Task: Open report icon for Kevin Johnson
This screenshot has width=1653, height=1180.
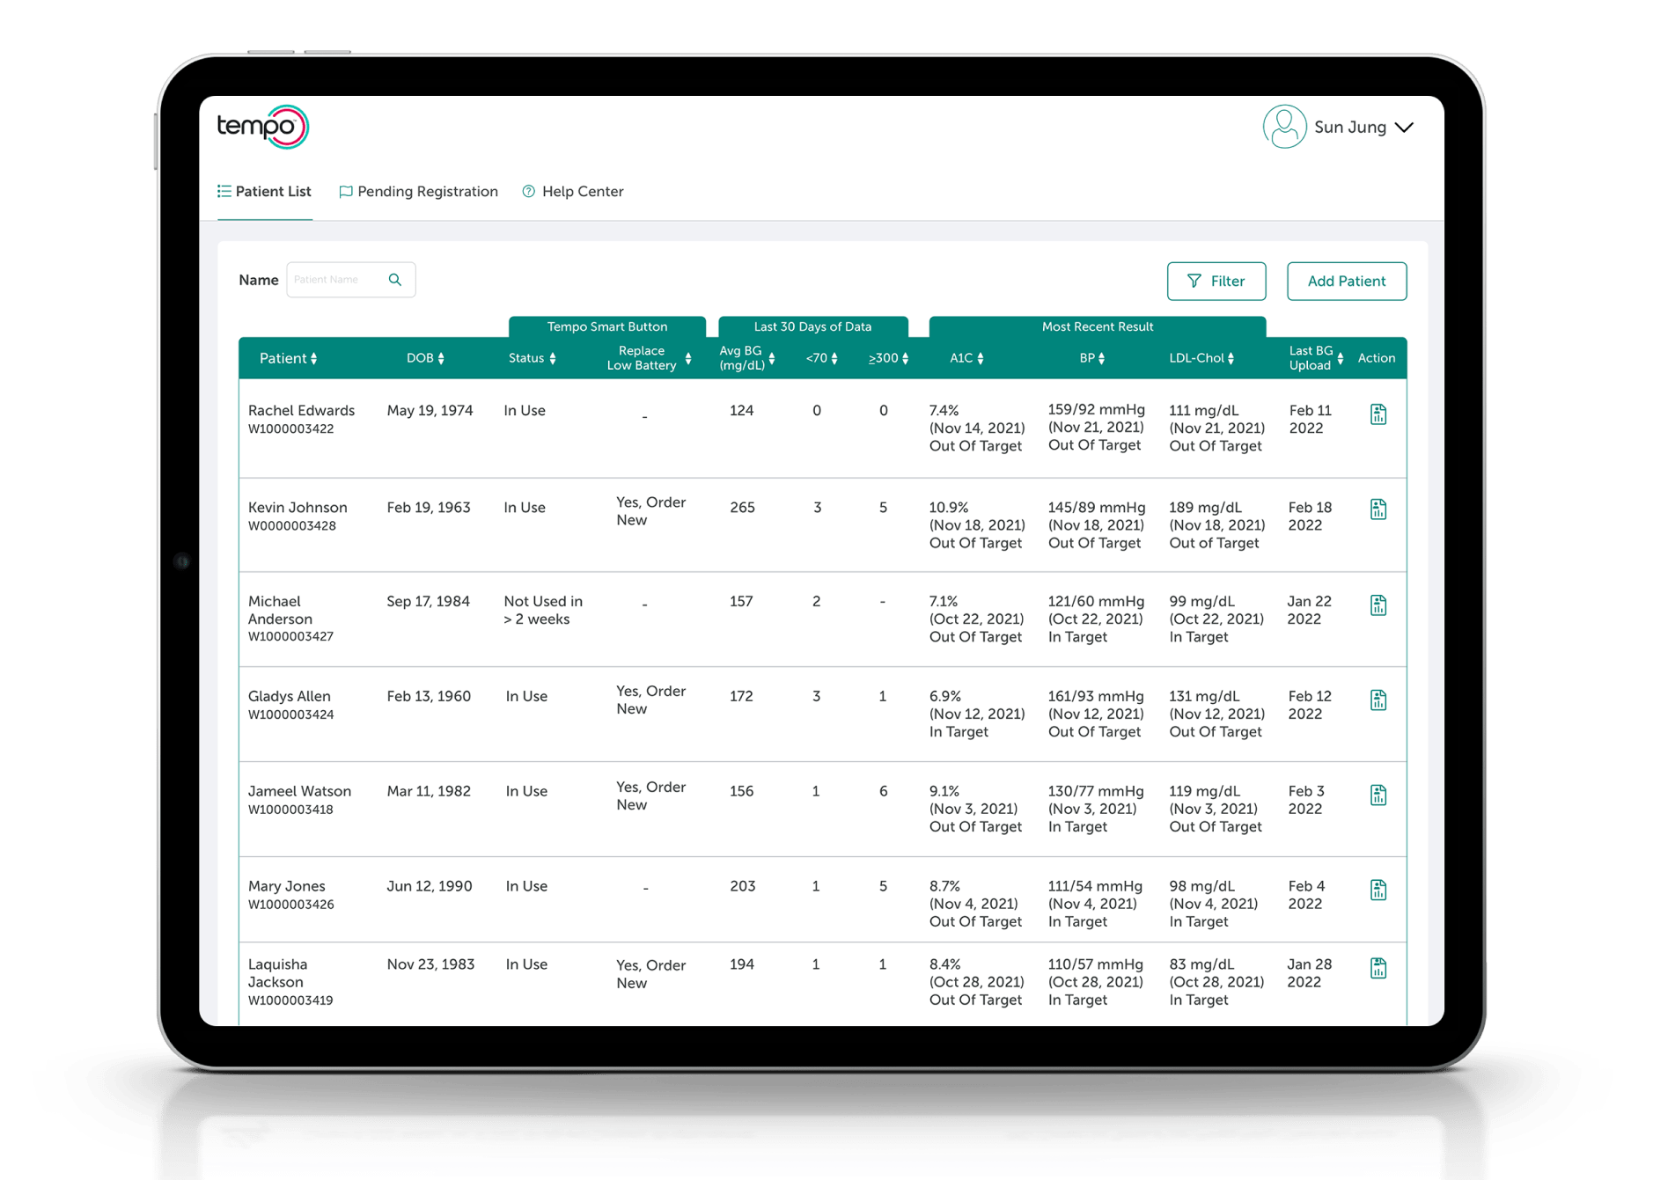Action: [1377, 509]
